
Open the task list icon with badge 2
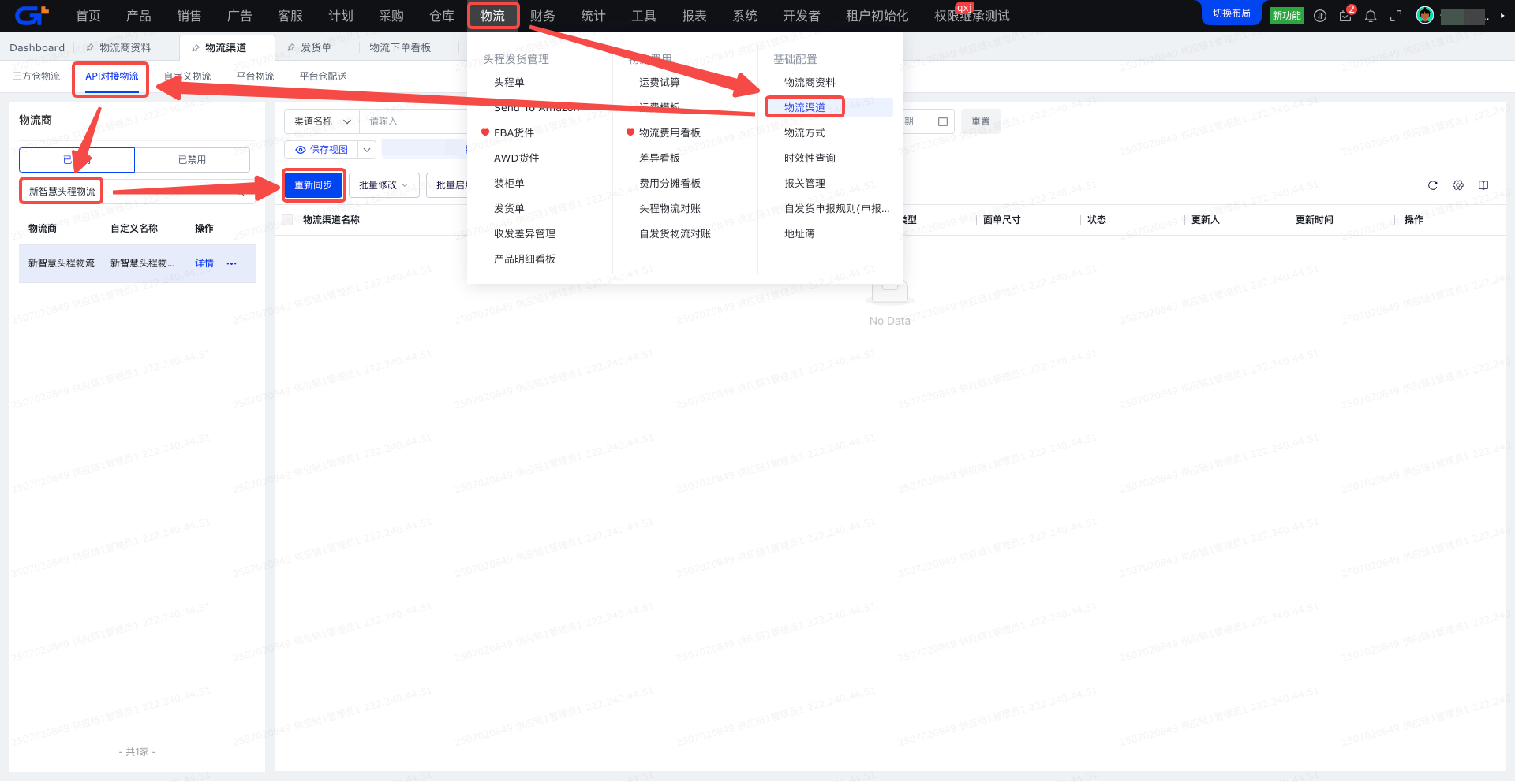(1345, 16)
